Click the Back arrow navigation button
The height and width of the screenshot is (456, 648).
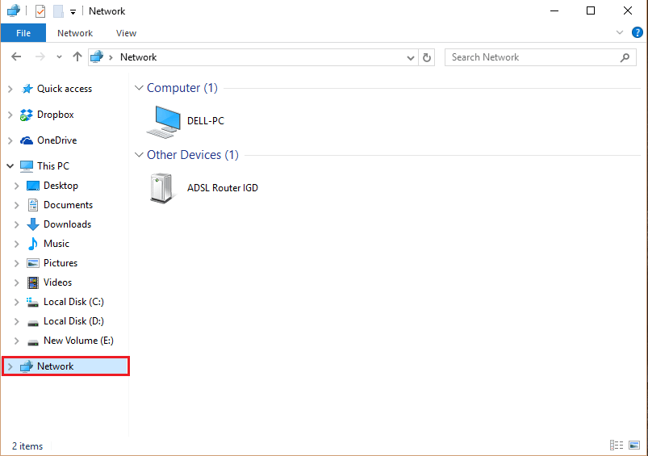(17, 57)
